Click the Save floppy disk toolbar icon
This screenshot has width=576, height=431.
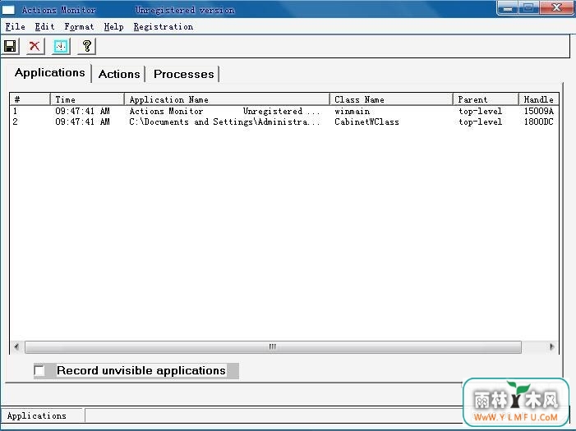[x=11, y=46]
